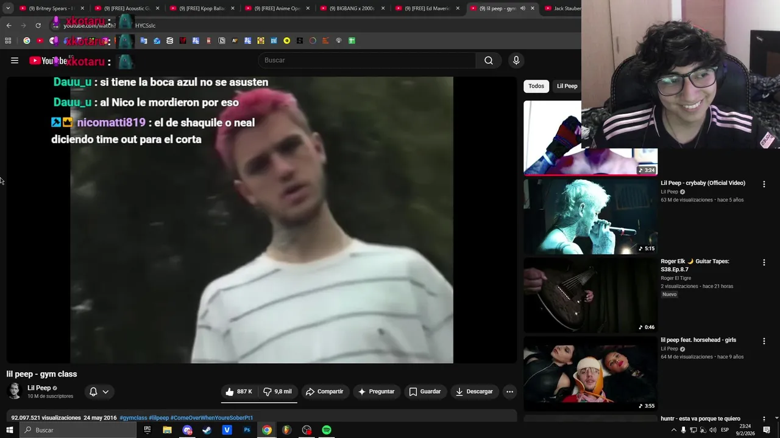Open Roger Elk Guitar Tapes thumbnail
The image size is (780, 438).
[590, 295]
